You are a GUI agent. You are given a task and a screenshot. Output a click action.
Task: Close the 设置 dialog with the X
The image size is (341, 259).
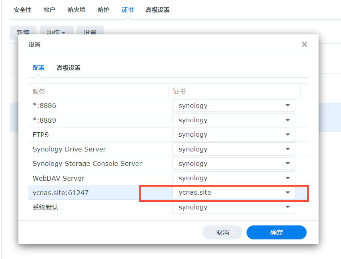pyautogui.click(x=305, y=44)
